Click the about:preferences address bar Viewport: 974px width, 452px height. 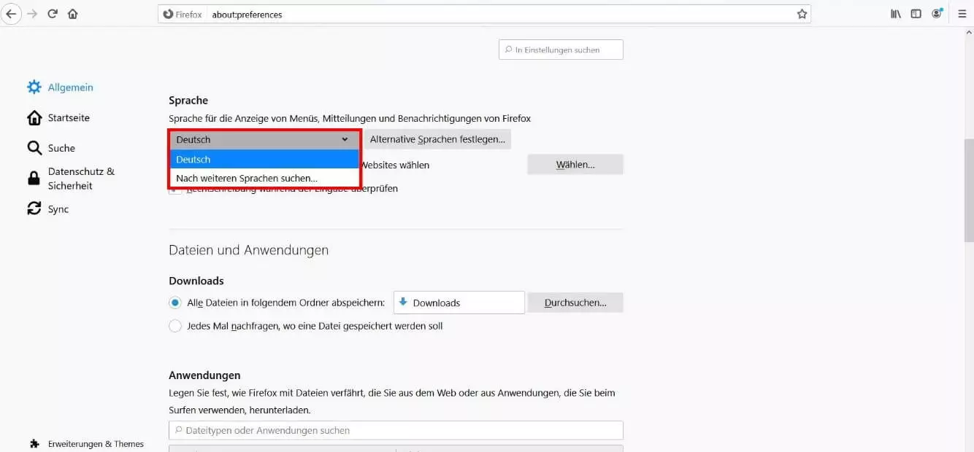pyautogui.click(x=484, y=14)
